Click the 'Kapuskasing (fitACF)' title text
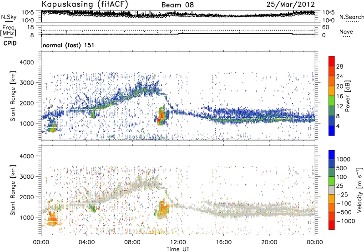The width and height of the screenshot is (364, 252). coord(85,4)
